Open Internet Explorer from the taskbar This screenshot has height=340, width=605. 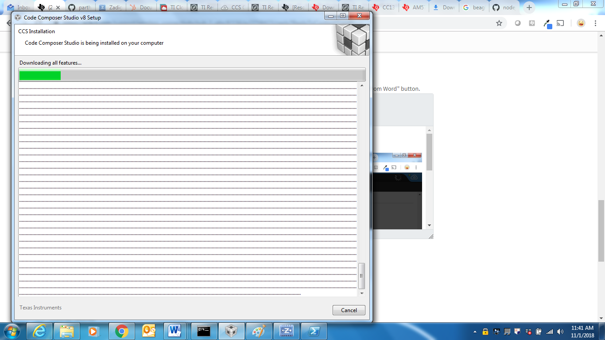coord(39,331)
